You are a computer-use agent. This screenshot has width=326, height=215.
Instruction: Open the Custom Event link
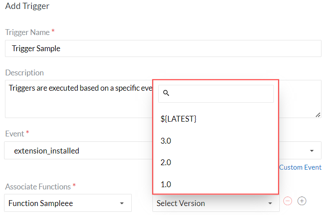coord(300,167)
